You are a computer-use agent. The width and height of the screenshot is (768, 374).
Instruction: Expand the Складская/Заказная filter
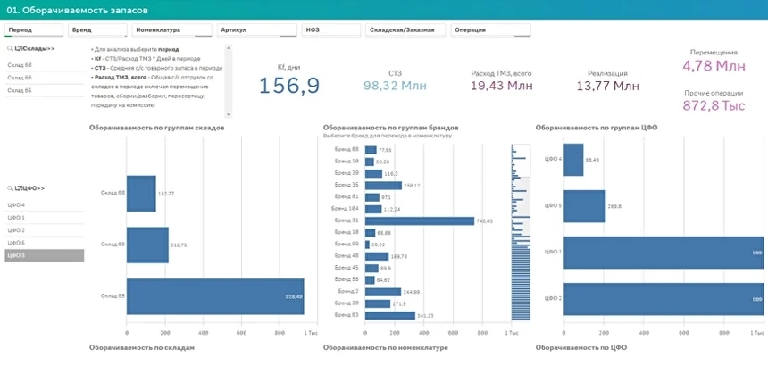point(403,29)
